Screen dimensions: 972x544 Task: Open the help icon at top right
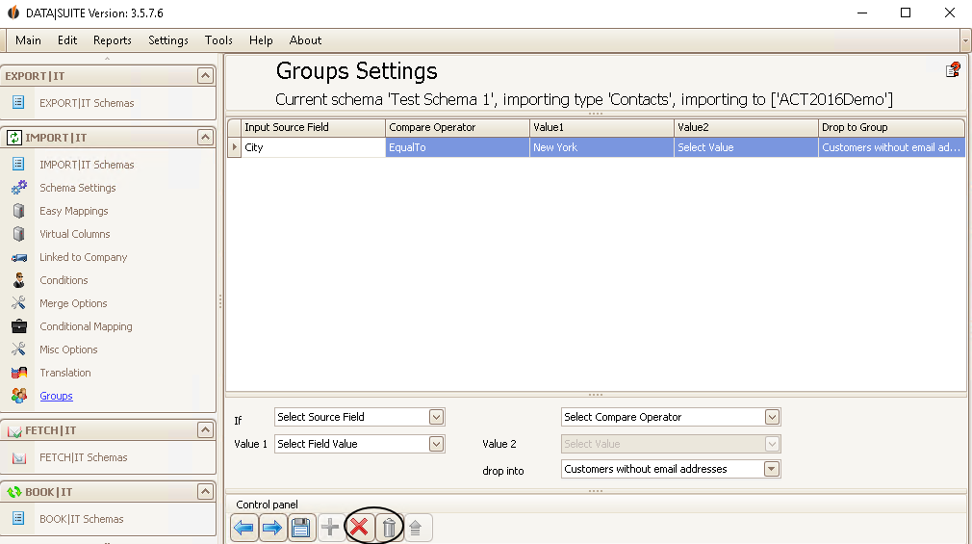[x=953, y=70]
